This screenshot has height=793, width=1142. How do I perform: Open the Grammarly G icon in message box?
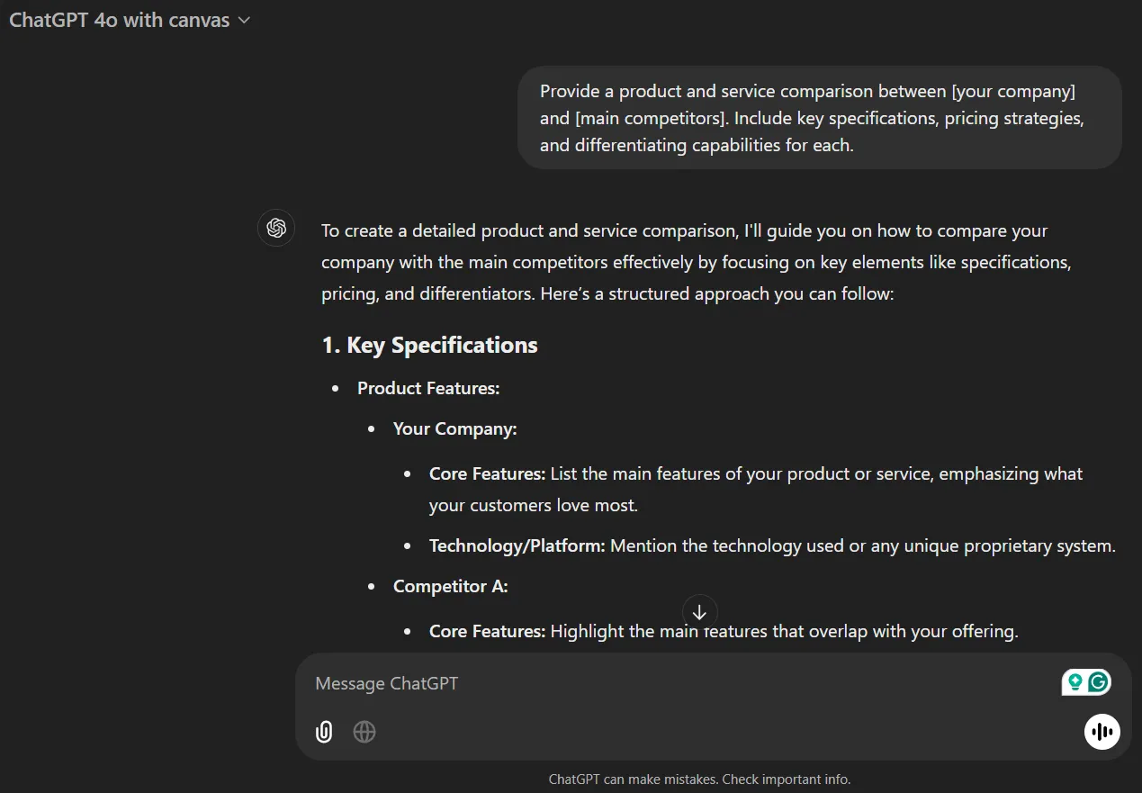click(x=1098, y=682)
